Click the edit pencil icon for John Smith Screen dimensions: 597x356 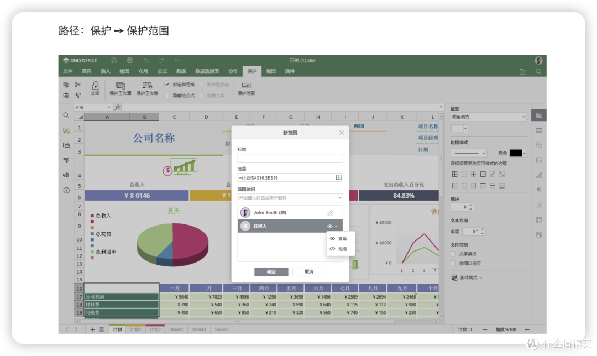point(330,213)
